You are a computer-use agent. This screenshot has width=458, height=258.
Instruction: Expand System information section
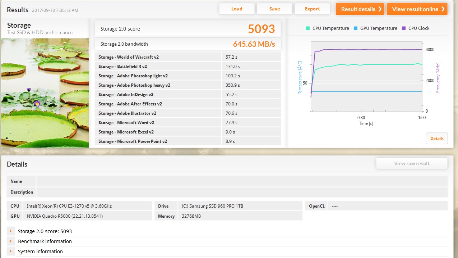tap(40, 252)
